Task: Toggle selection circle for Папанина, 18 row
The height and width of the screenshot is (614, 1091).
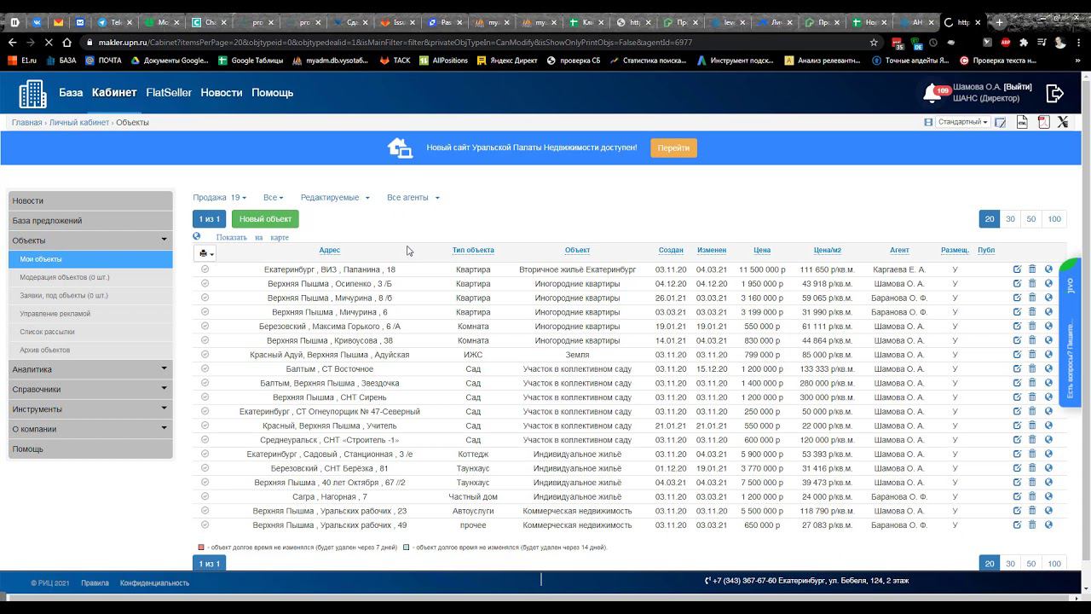Action: [205, 269]
